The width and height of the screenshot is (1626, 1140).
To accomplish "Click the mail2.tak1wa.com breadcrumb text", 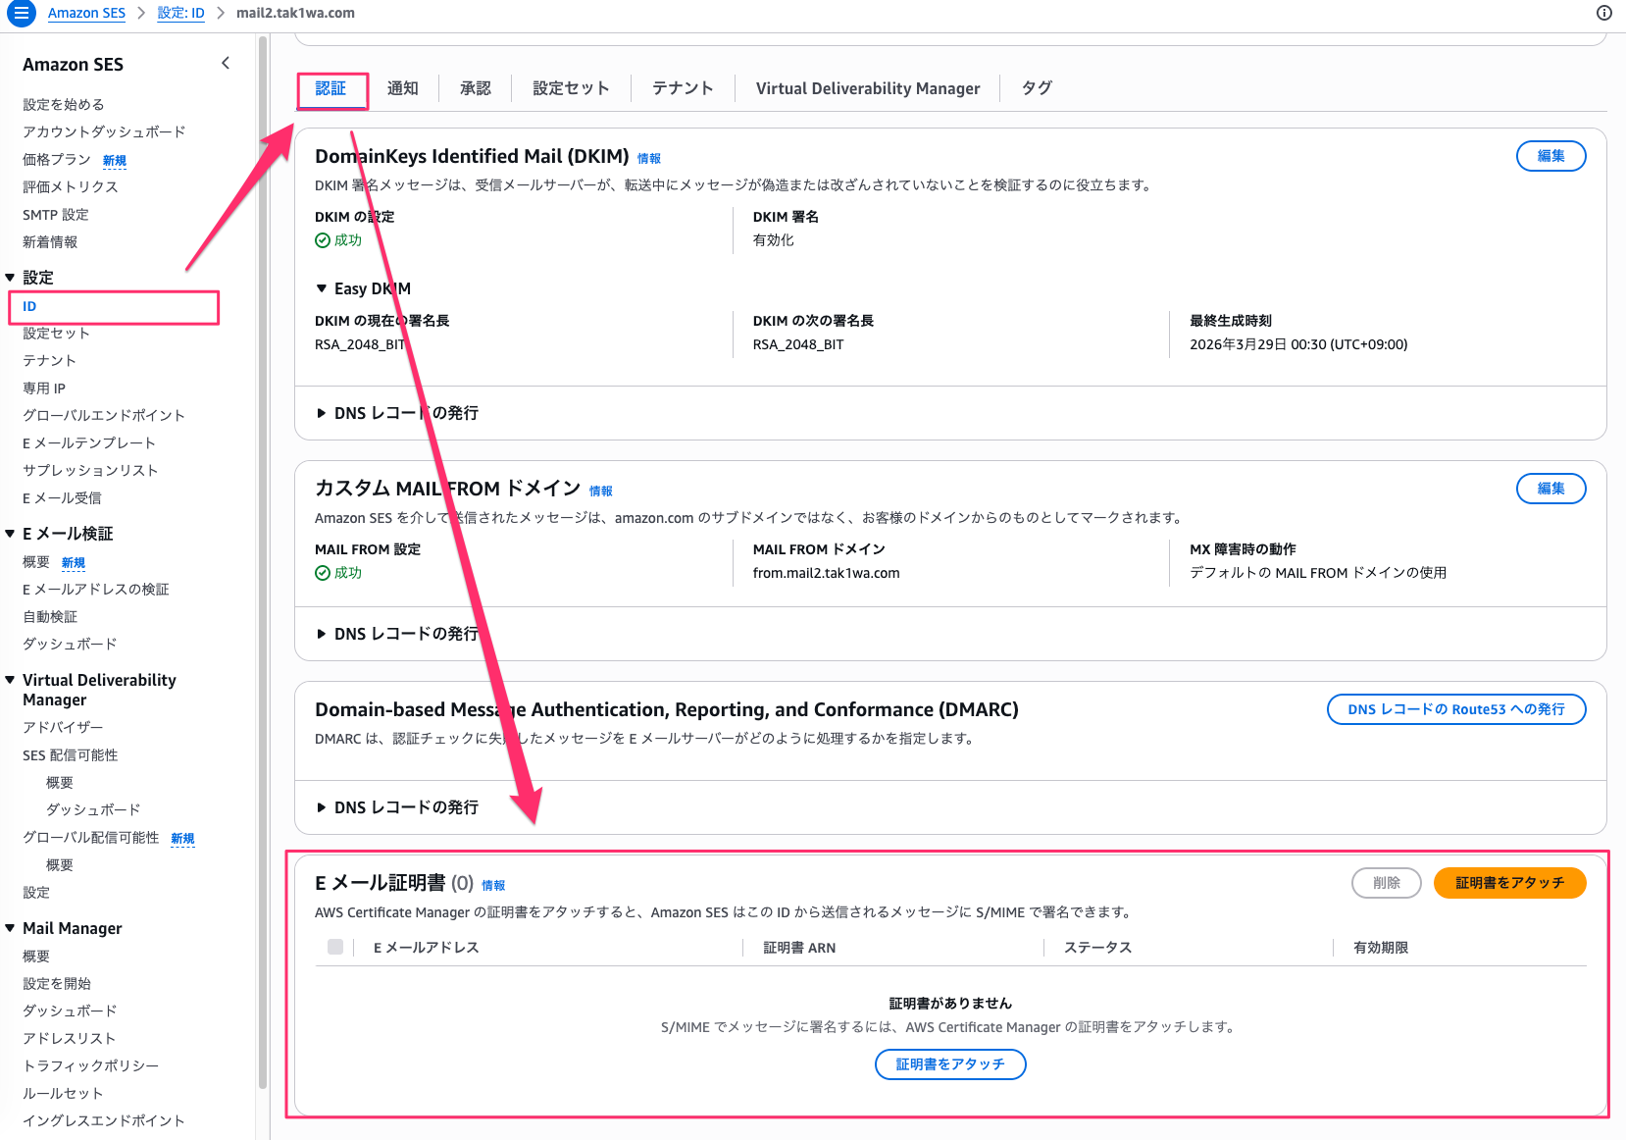I will [x=295, y=13].
